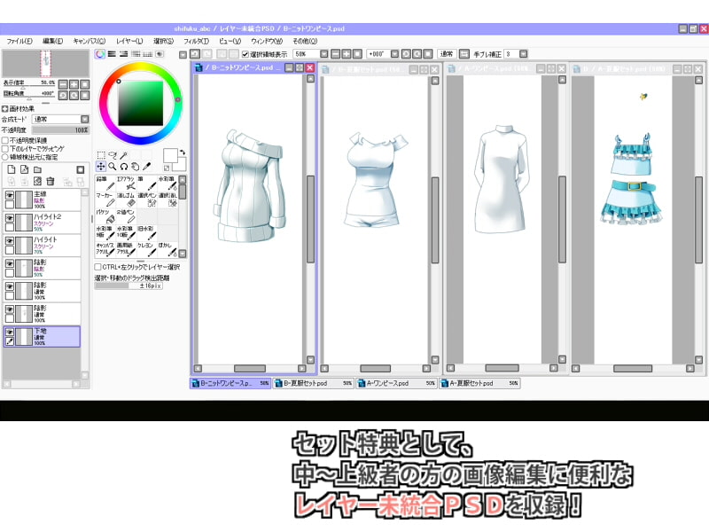Image resolution: width=709 pixels, height=532 pixels.
Task: Select 領域検出元に指定 radio option
Action: click(x=5, y=157)
